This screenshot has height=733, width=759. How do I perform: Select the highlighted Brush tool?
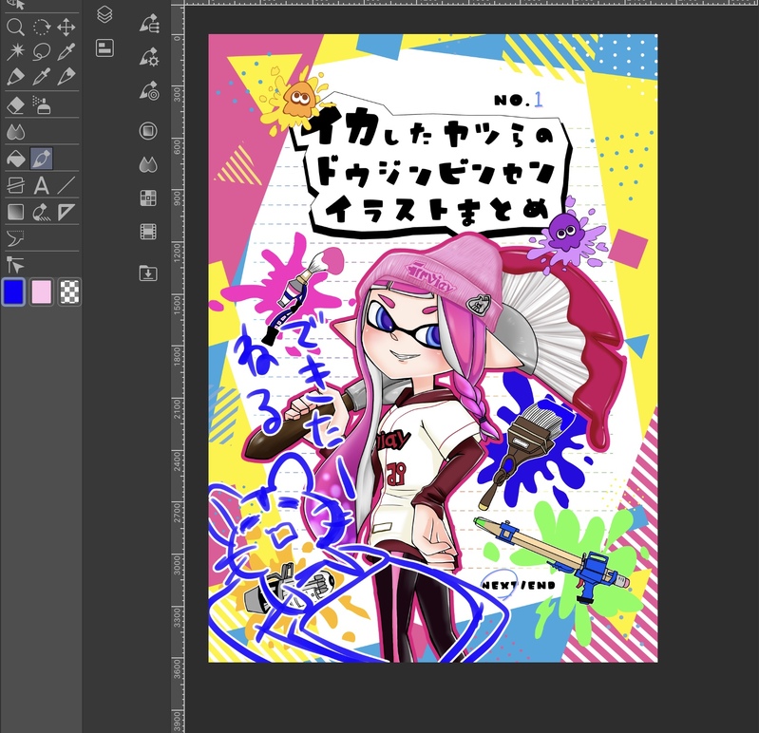coord(41,159)
